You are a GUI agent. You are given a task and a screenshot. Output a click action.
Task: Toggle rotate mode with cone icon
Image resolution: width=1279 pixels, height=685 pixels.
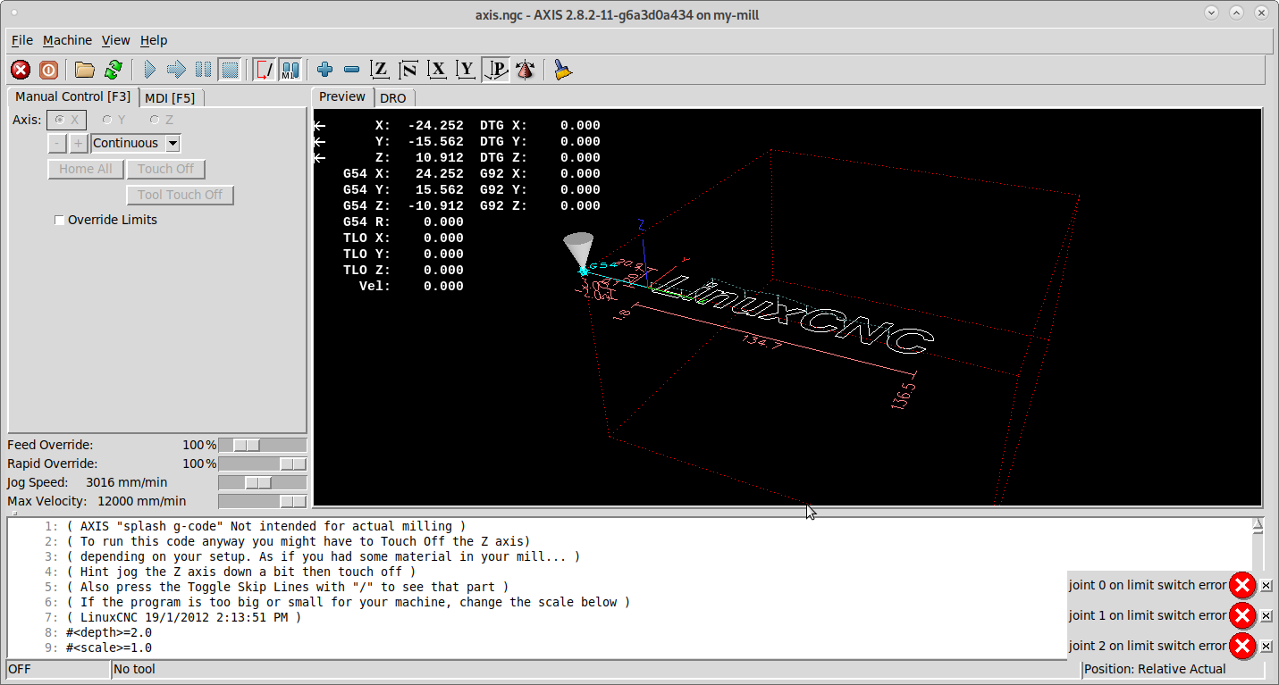click(x=526, y=69)
